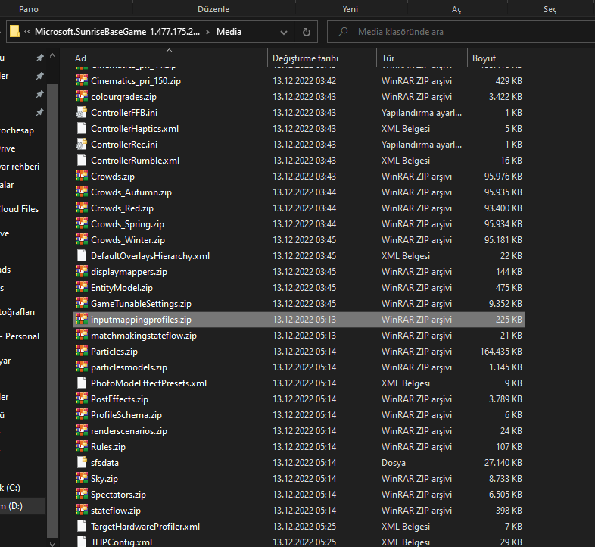The width and height of the screenshot is (595, 547).
Task: Click the navigation pane scroll down arrow
Action: (52, 543)
